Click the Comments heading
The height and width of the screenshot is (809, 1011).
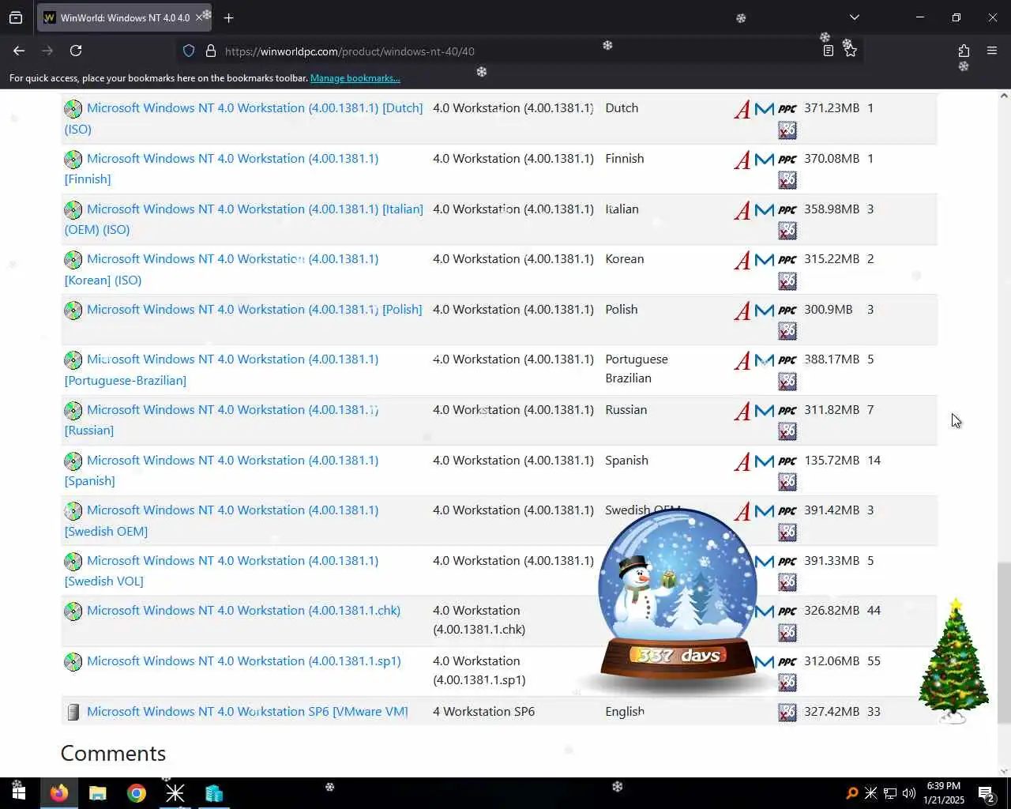[113, 753]
